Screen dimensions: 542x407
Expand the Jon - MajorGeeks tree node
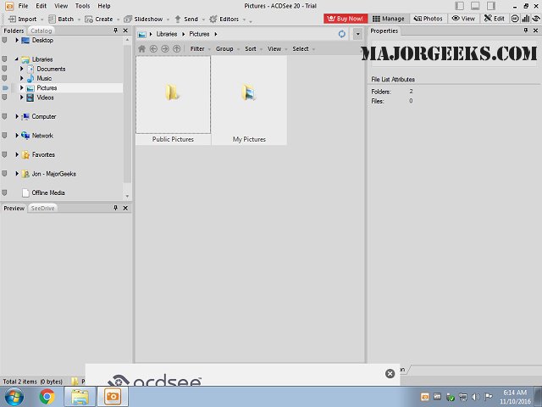coord(17,174)
